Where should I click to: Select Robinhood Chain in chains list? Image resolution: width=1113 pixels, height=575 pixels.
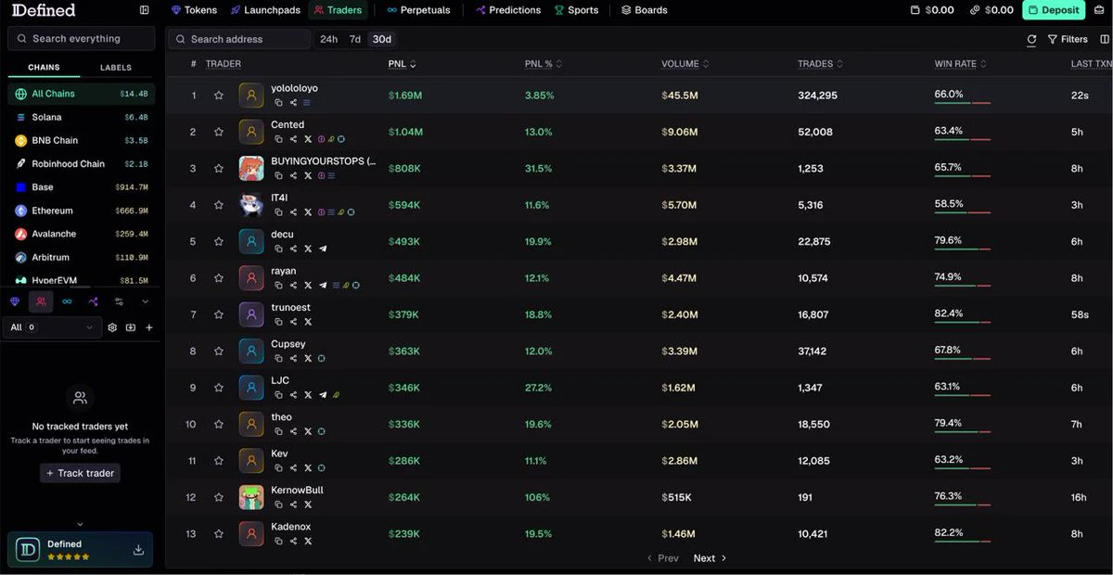[x=81, y=164]
